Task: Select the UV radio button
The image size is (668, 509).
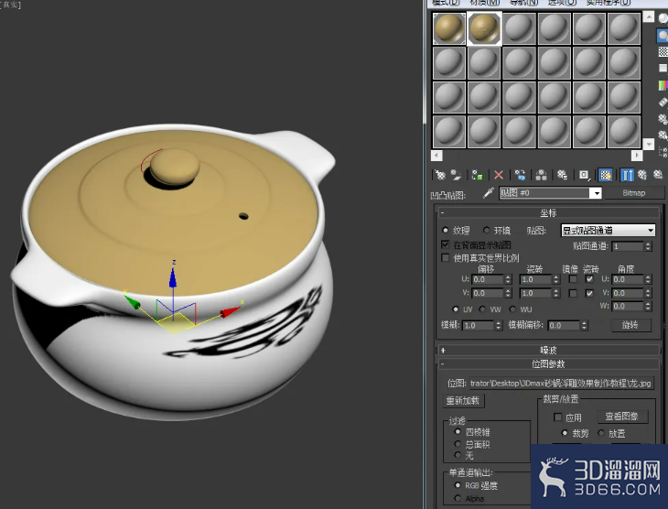Action: pos(456,309)
